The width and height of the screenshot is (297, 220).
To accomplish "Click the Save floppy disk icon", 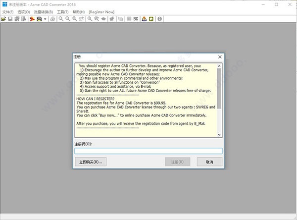I will 10,19.
